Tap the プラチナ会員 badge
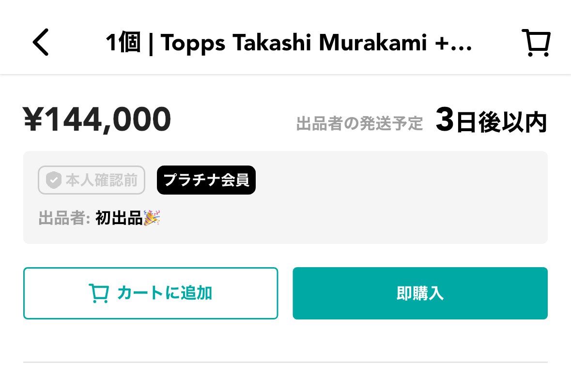The height and width of the screenshot is (378, 571). pos(206,180)
